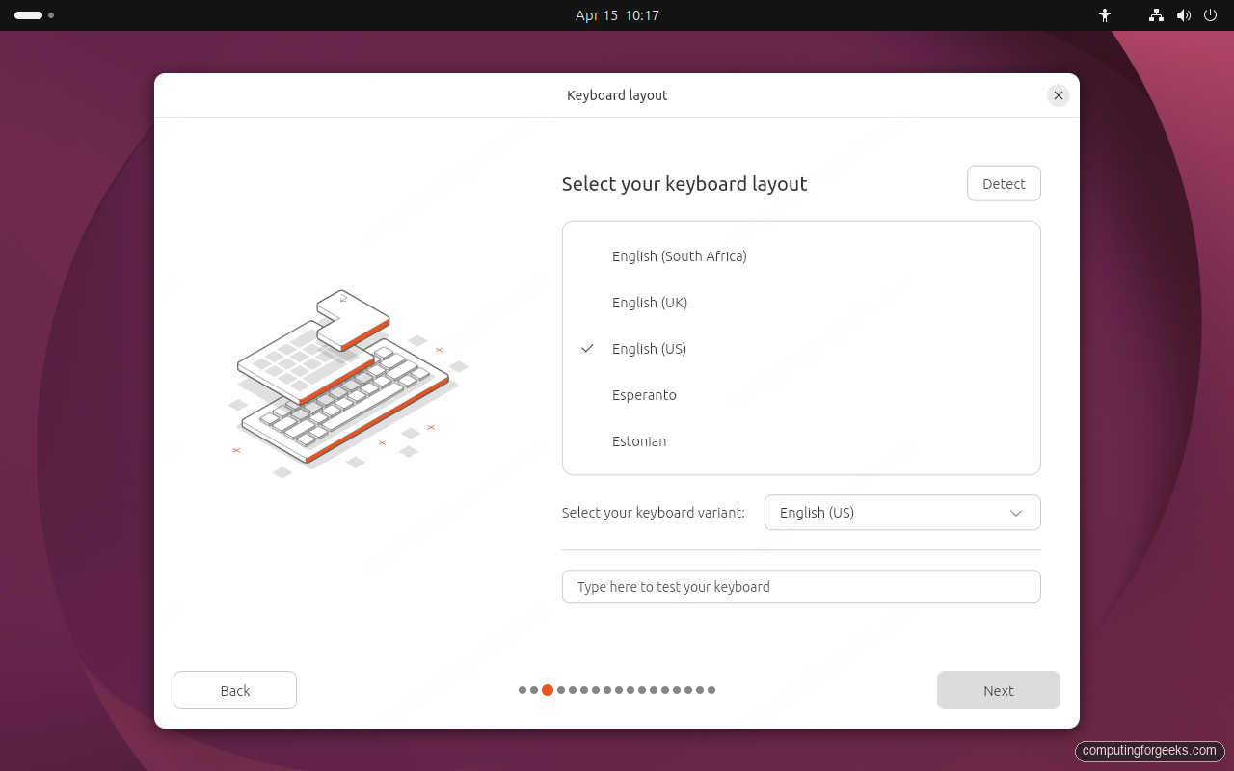Select the English (UK) keyboard layout

coord(649,302)
